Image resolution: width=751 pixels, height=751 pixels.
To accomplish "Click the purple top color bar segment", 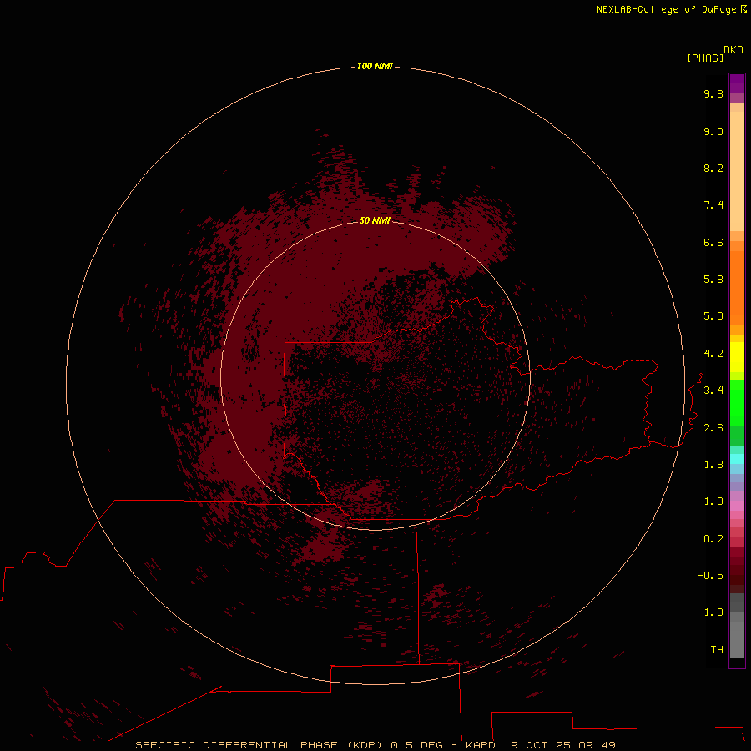I will [x=737, y=83].
